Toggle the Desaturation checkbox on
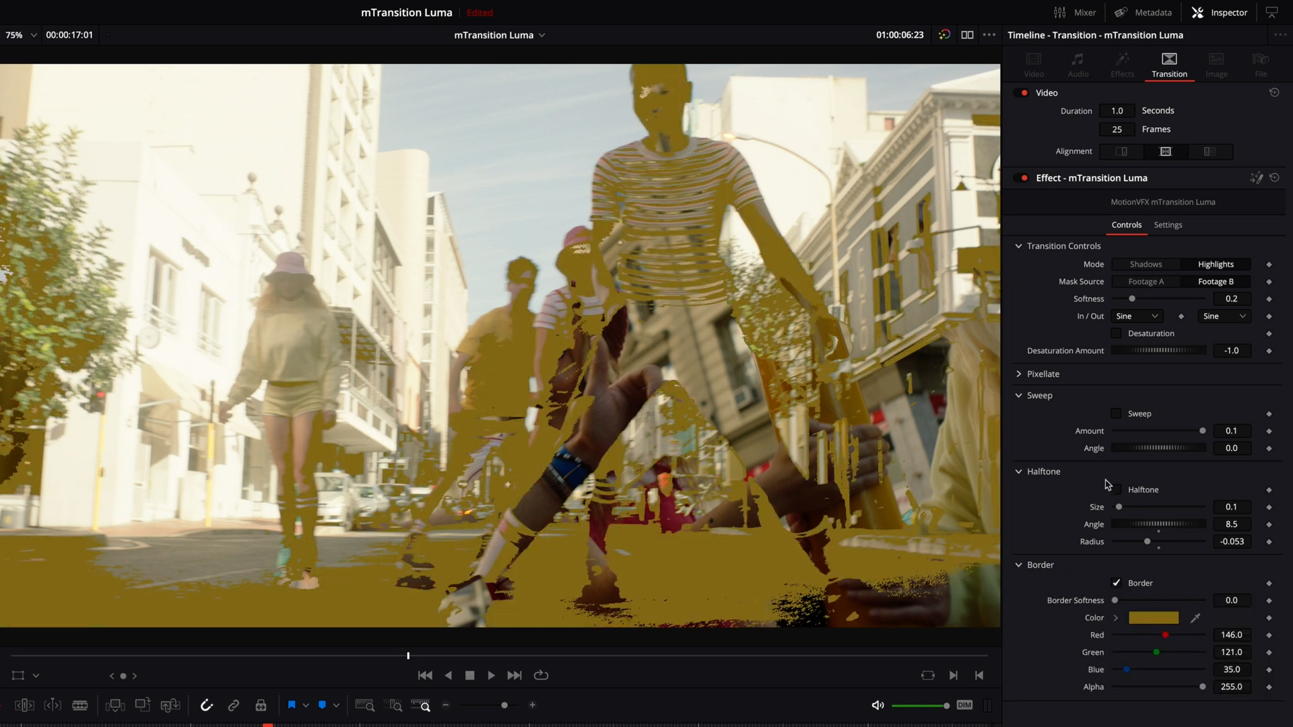 [x=1117, y=333]
